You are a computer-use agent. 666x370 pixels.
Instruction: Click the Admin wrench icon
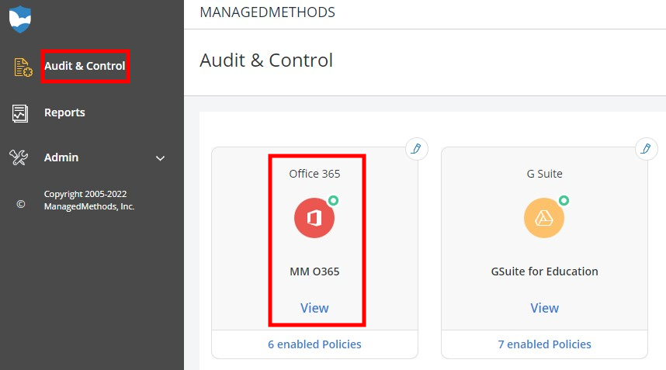(19, 157)
